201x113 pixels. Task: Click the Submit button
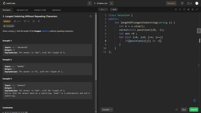click(194, 110)
